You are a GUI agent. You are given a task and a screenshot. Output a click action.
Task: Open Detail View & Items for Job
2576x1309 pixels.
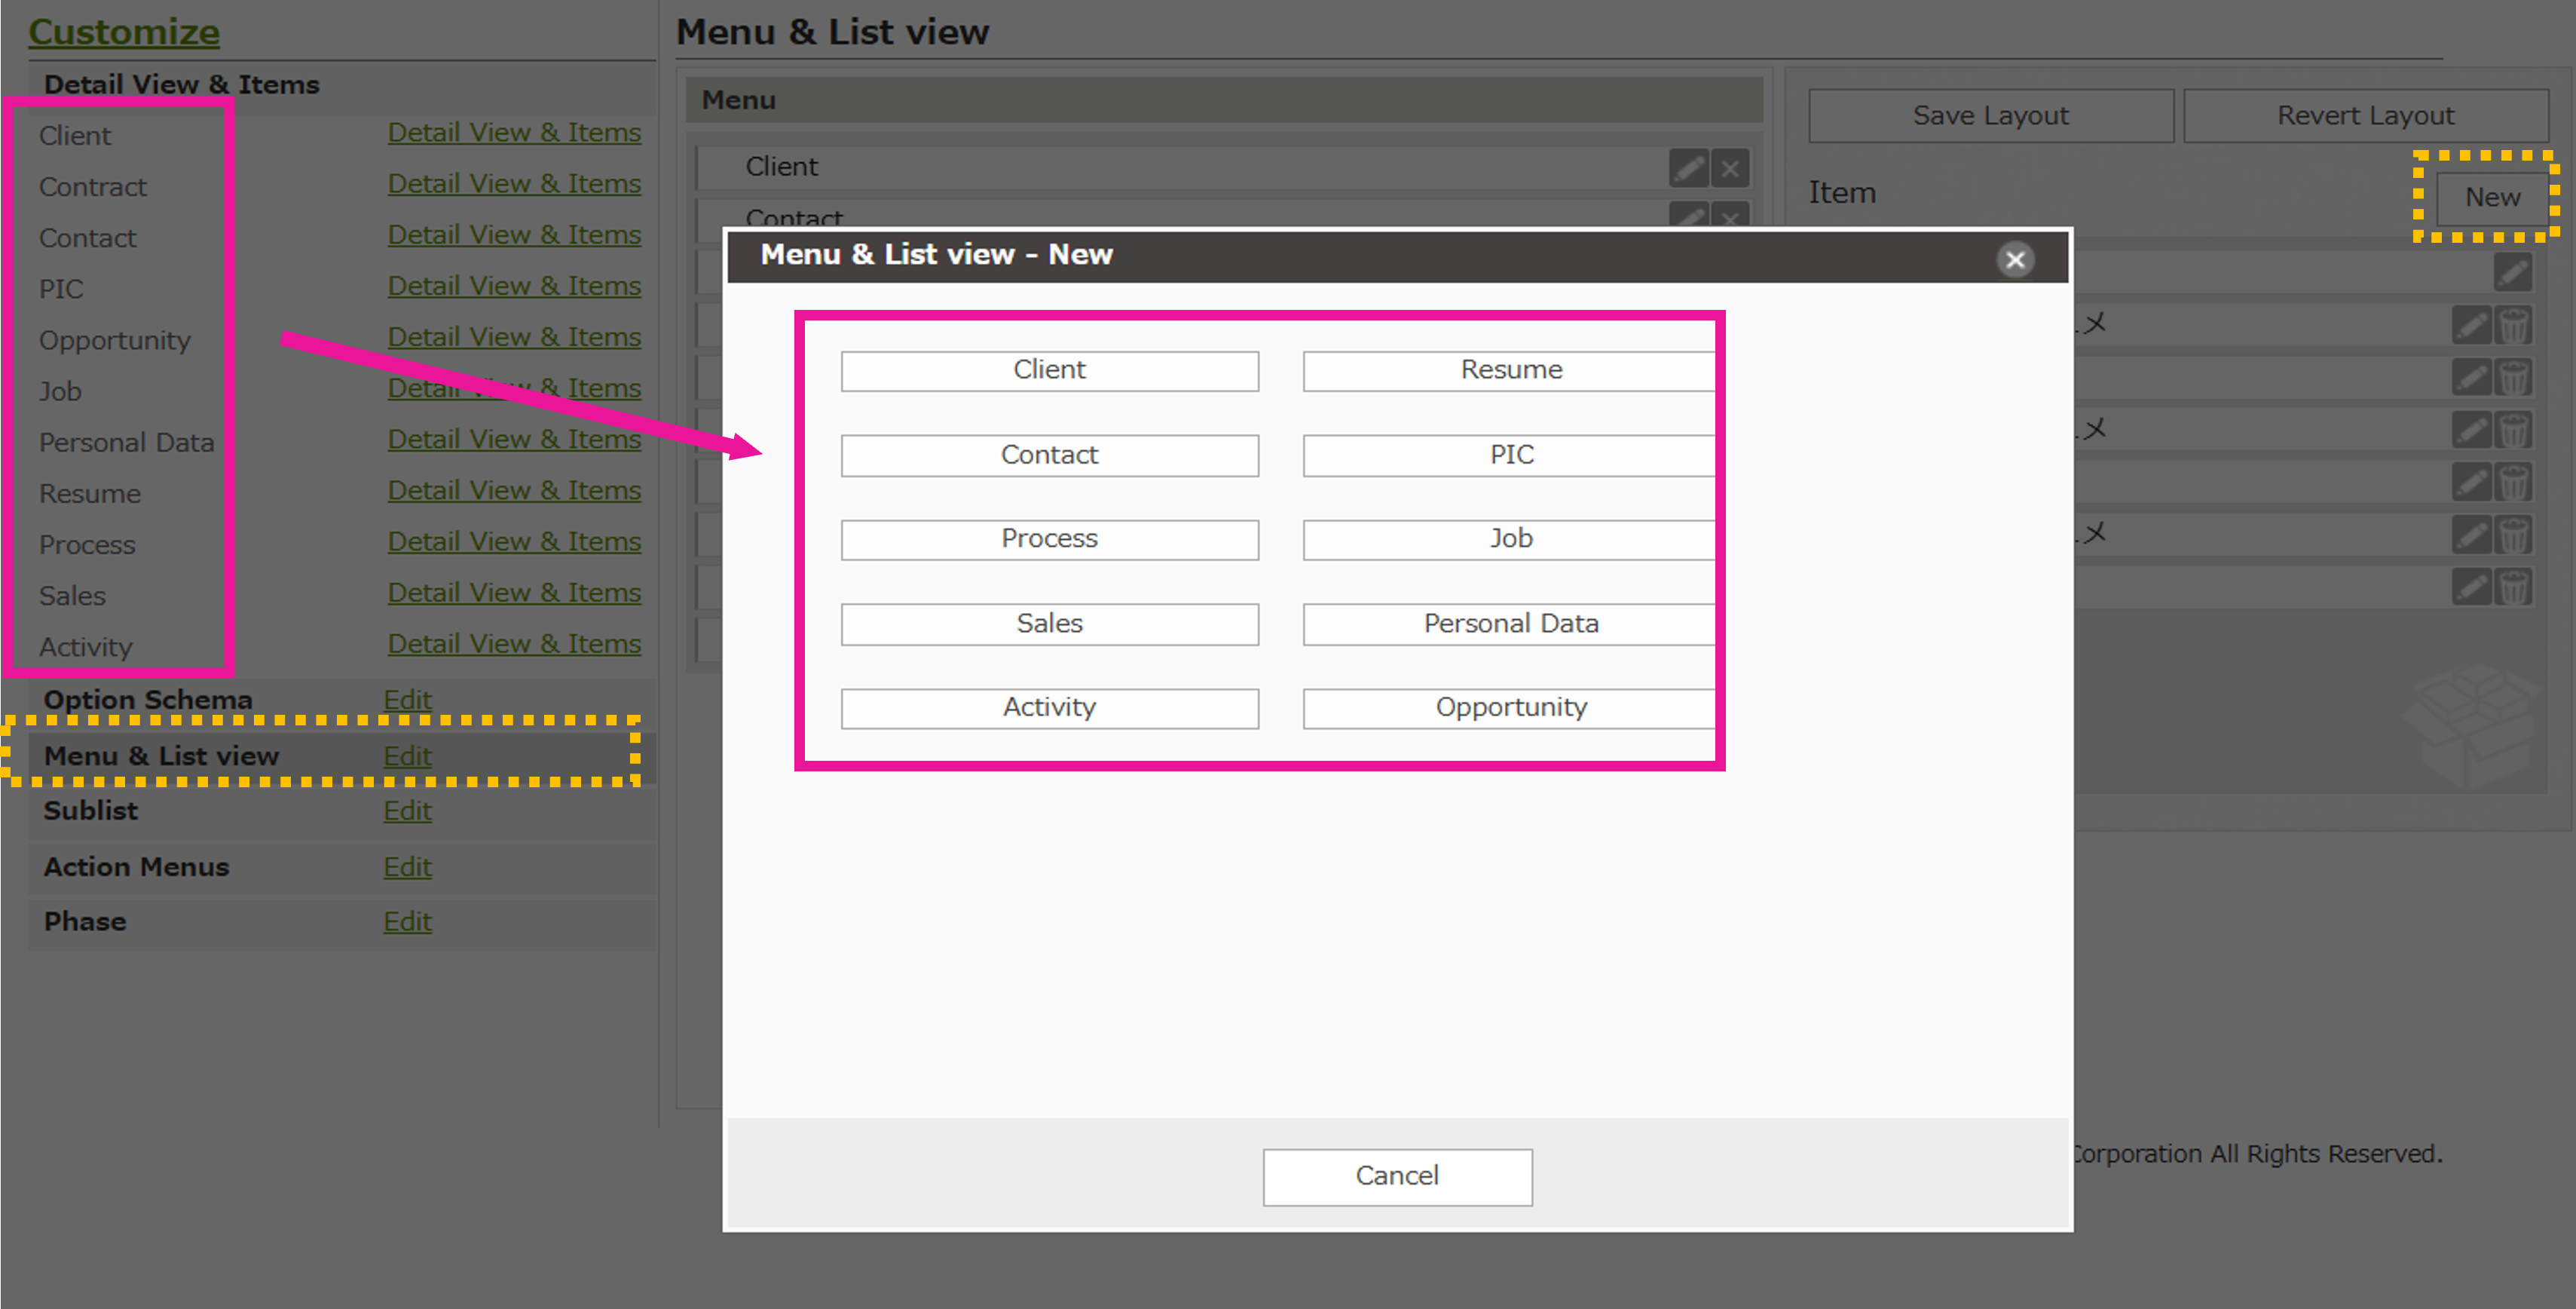click(514, 388)
